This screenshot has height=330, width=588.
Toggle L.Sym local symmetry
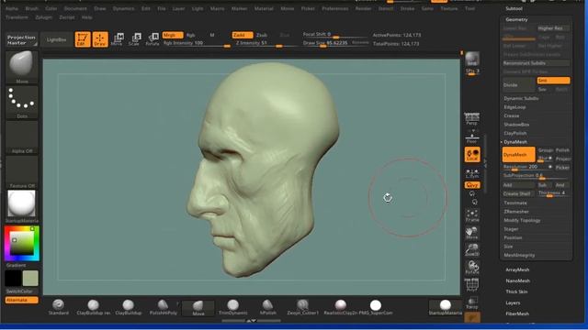point(472,173)
